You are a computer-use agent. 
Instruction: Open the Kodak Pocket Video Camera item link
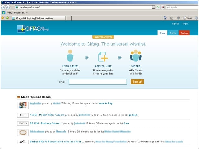point(49,115)
